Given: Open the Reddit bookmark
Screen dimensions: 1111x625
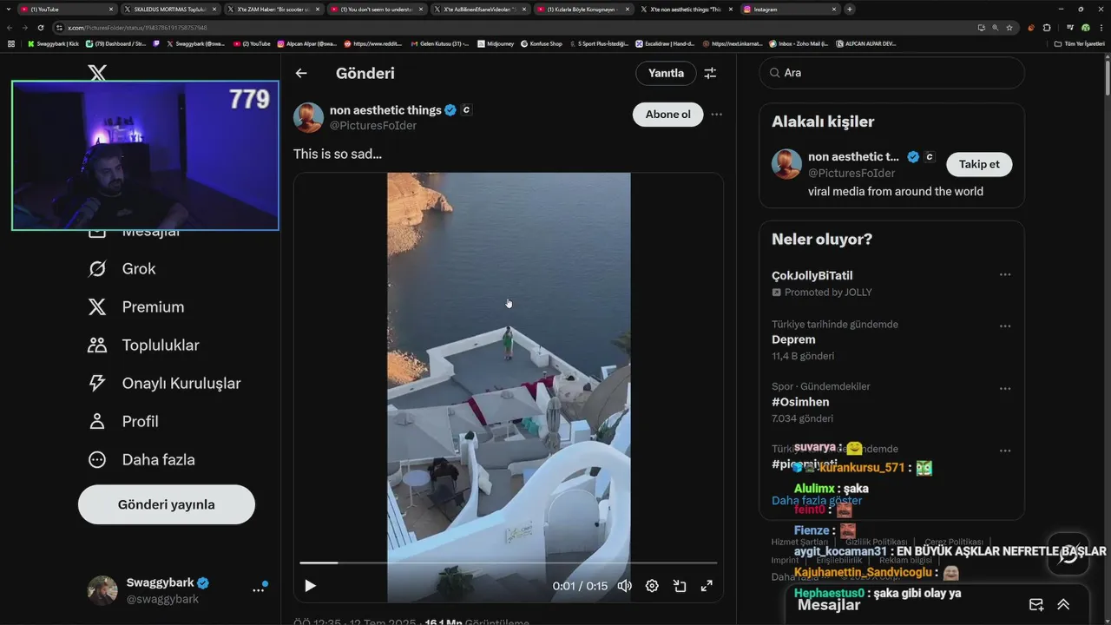Looking at the screenshot, I should pyautogui.click(x=373, y=43).
